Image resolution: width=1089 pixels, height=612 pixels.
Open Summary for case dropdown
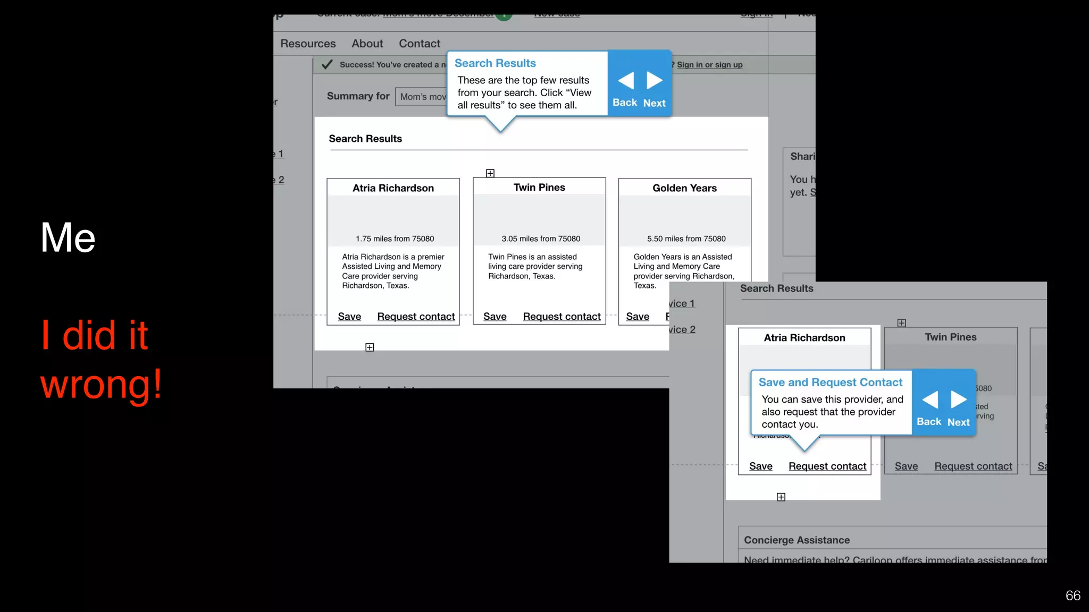[x=422, y=97]
